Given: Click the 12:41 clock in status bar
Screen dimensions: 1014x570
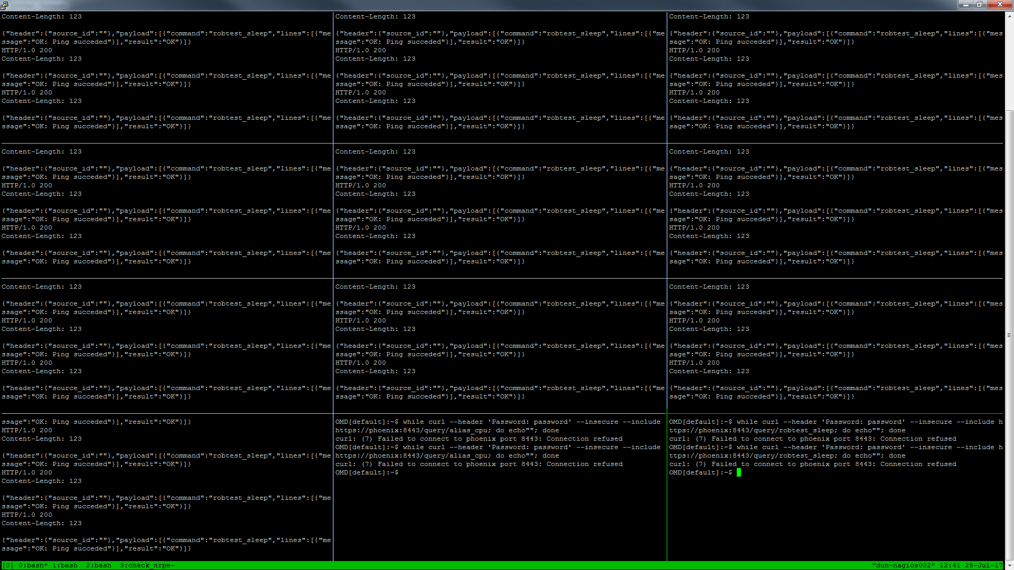Looking at the screenshot, I should pyautogui.click(x=950, y=565).
